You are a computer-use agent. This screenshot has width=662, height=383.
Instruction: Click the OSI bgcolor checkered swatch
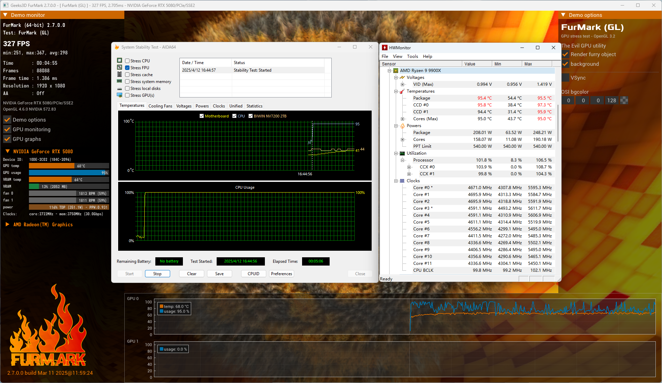click(624, 101)
